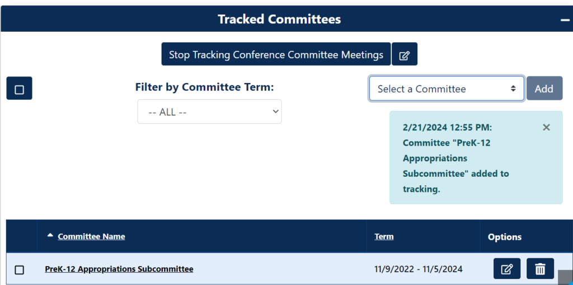Viewport: 573px width, 285px height.
Task: Open edit icon beside Stop Tracking button
Action: 404,55
